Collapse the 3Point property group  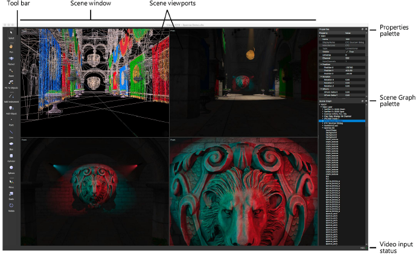pos(321,89)
